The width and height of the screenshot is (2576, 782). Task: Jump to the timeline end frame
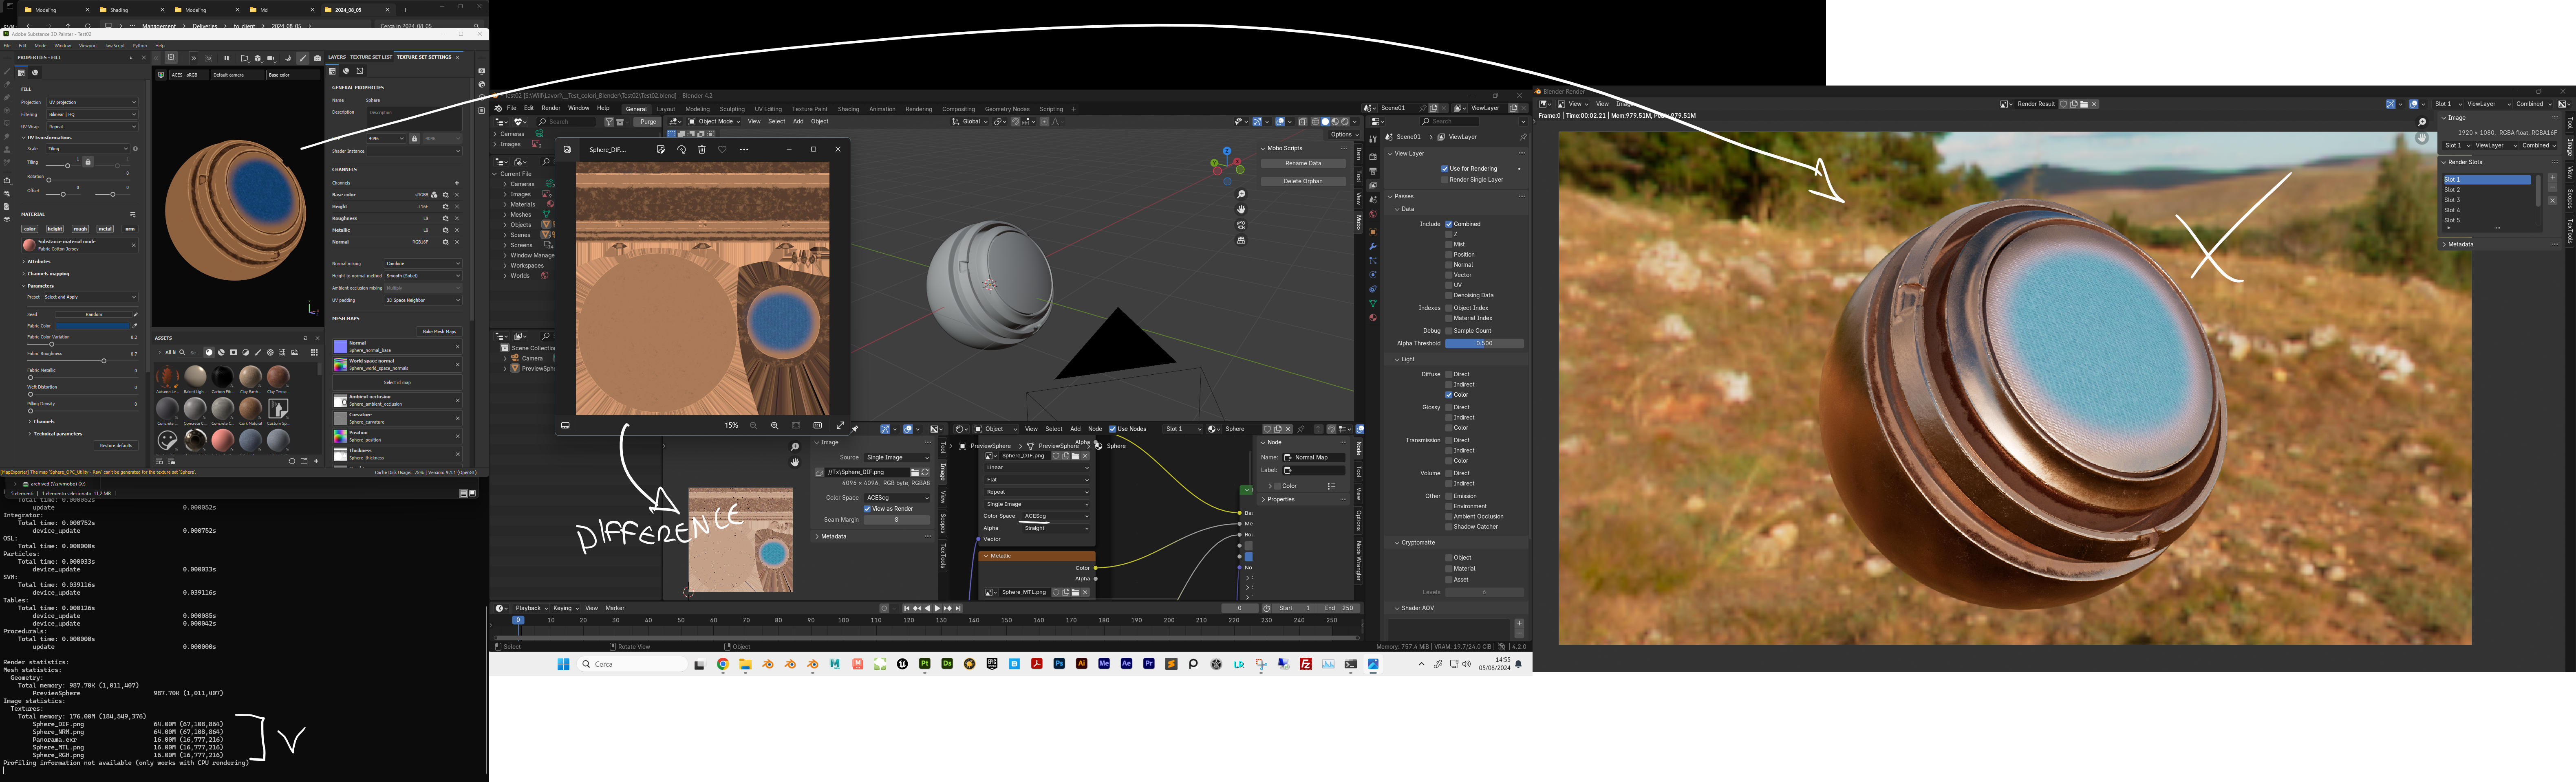coord(958,607)
